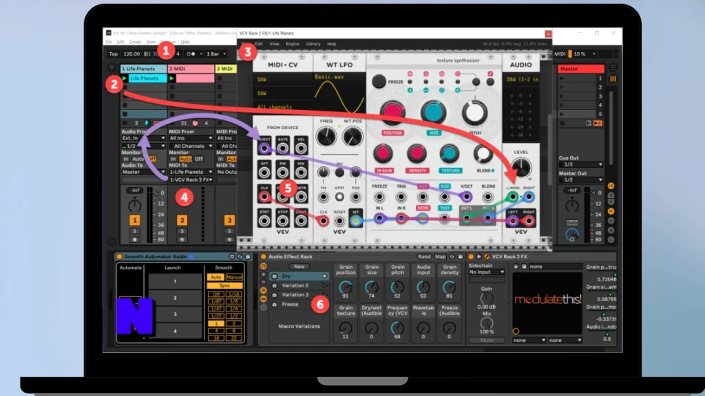This screenshot has width=705, height=396.
Task: Click Stop All Clips in Master track
Action: [562, 123]
